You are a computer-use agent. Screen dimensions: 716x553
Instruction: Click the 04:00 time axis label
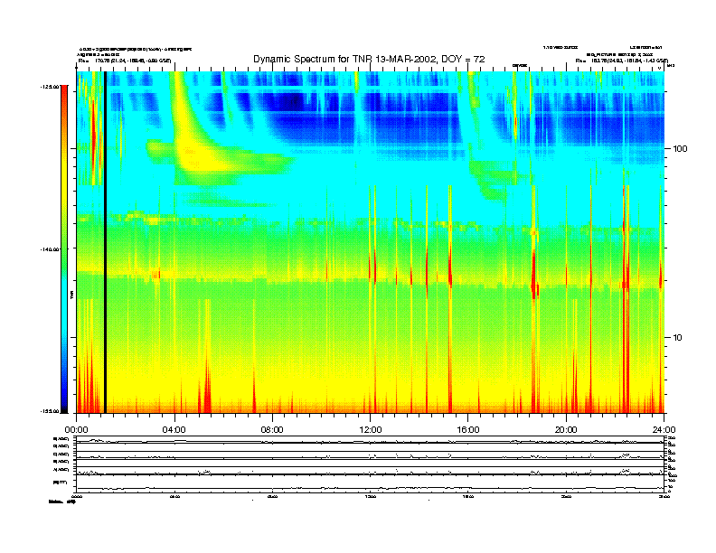tap(174, 430)
